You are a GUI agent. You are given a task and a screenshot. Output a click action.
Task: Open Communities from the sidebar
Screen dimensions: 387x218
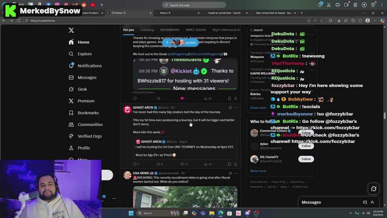tap(86, 124)
